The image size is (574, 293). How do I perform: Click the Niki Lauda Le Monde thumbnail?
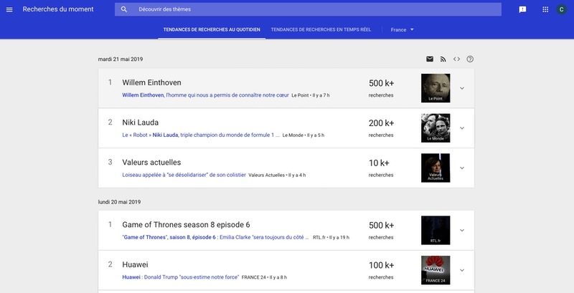pos(436,128)
